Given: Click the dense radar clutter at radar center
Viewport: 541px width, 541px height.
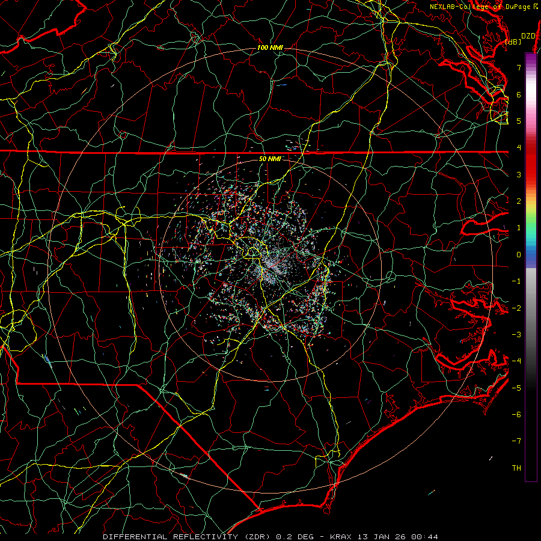Looking at the screenshot, I should 272,266.
